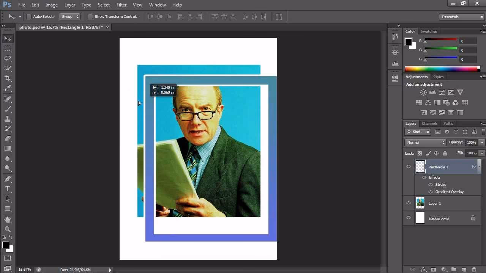Select the Lasso tool
Viewport: 486px width, 273px height.
click(8, 58)
